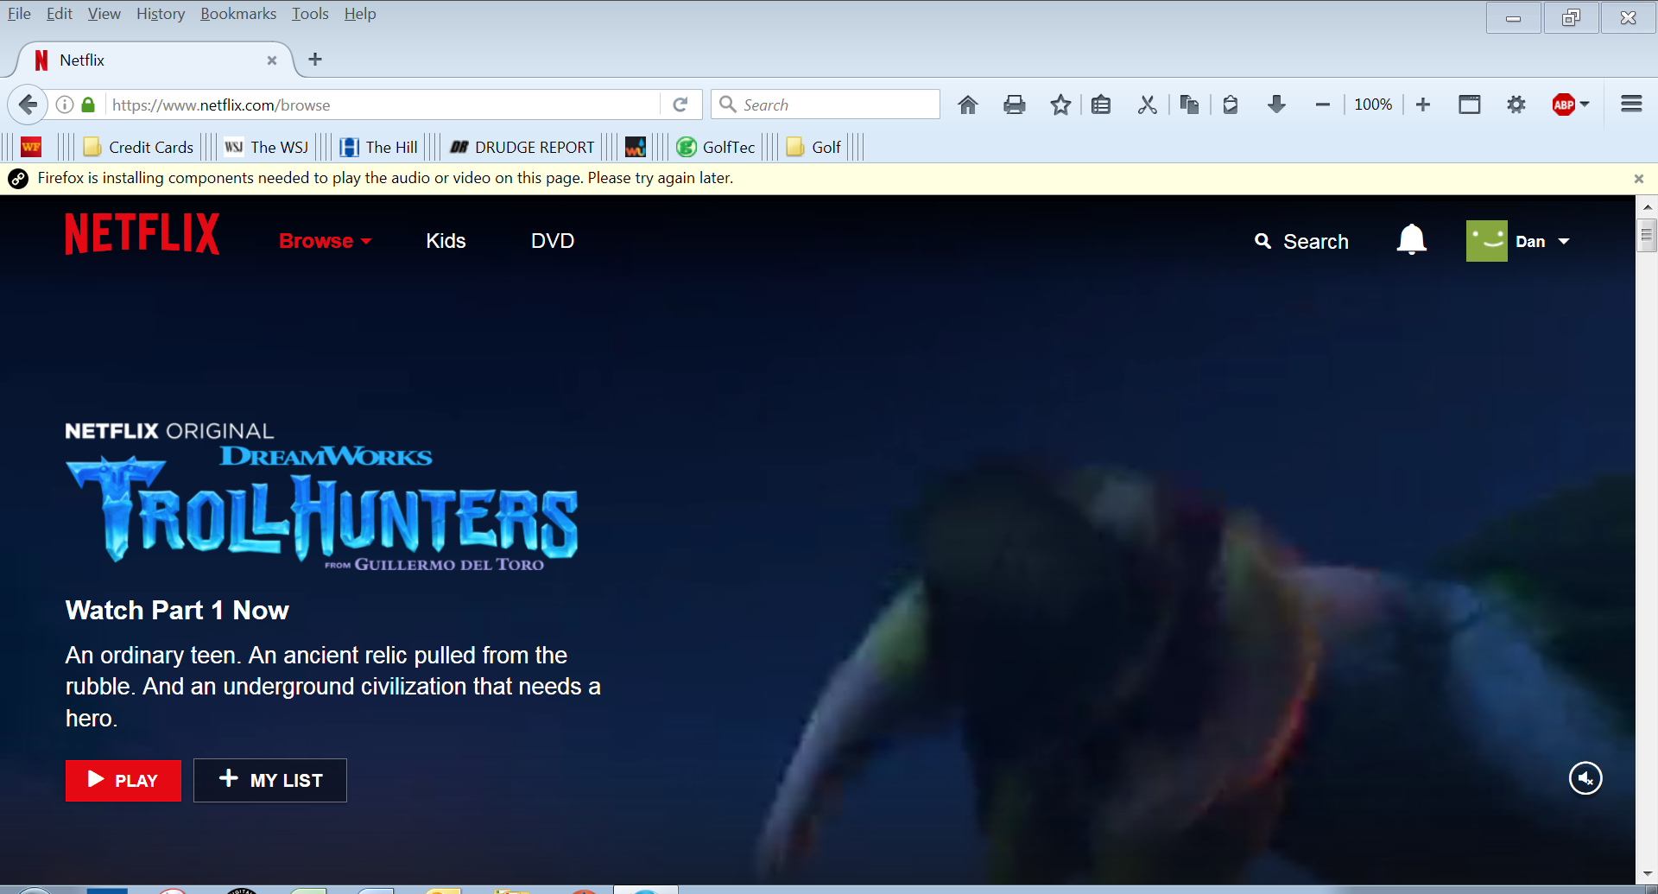Open the Credit Cards bookmark folder
Viewport: 1658px width, 894px height.
(x=139, y=147)
